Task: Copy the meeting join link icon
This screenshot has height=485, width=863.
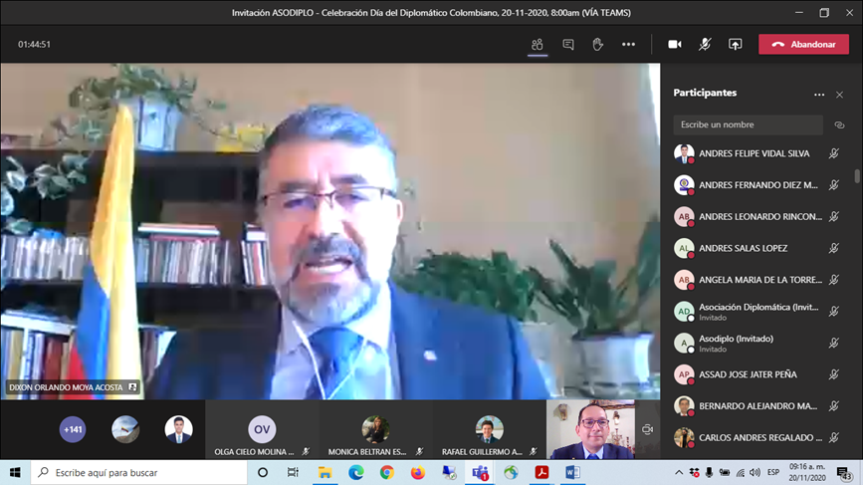Action: point(839,124)
